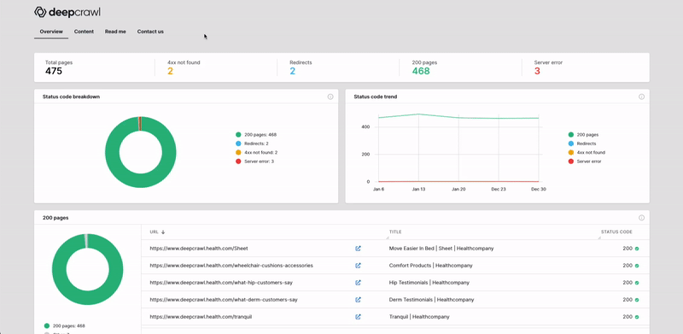The width and height of the screenshot is (683, 334).
Task: Click status code 200 in Derm Testimonials row
Action: 628,300
